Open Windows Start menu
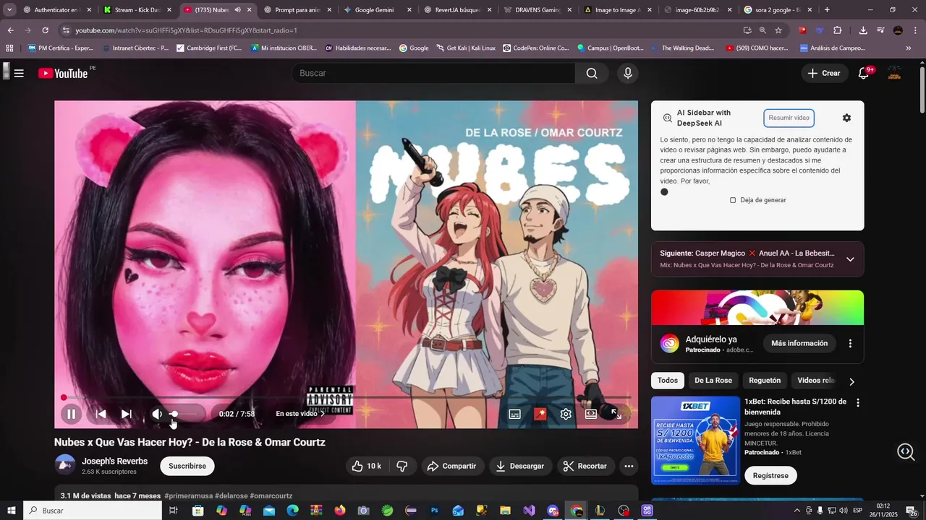This screenshot has width=926, height=520. [12, 511]
